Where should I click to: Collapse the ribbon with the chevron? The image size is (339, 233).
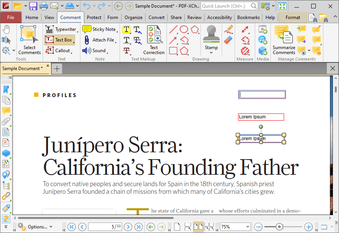335,17
